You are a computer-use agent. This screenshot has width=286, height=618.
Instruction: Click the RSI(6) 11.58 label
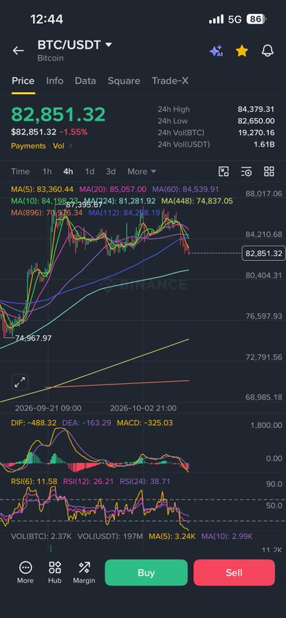click(34, 481)
